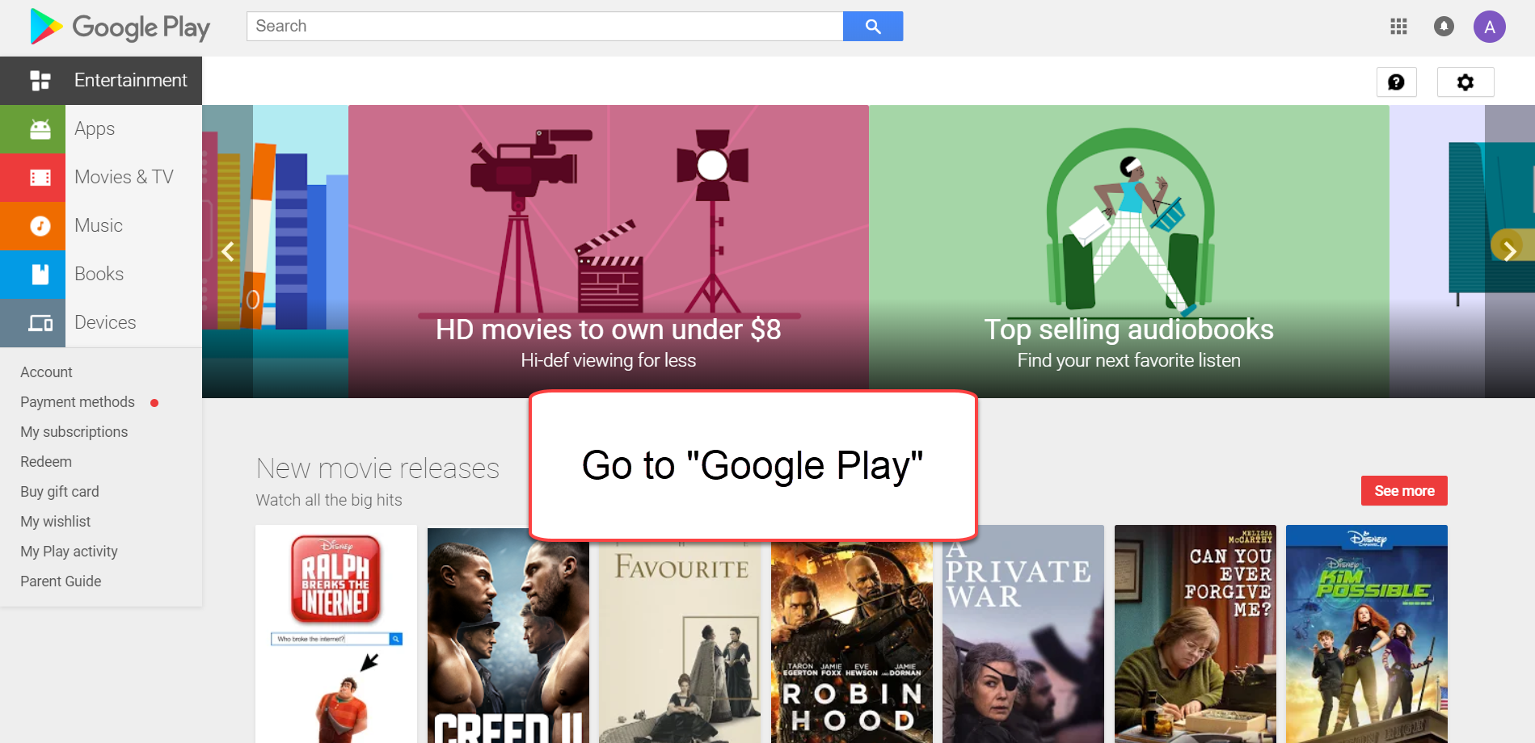This screenshot has width=1535, height=743.
Task: Open Top selling audiobooks banner
Action: pos(1129,251)
